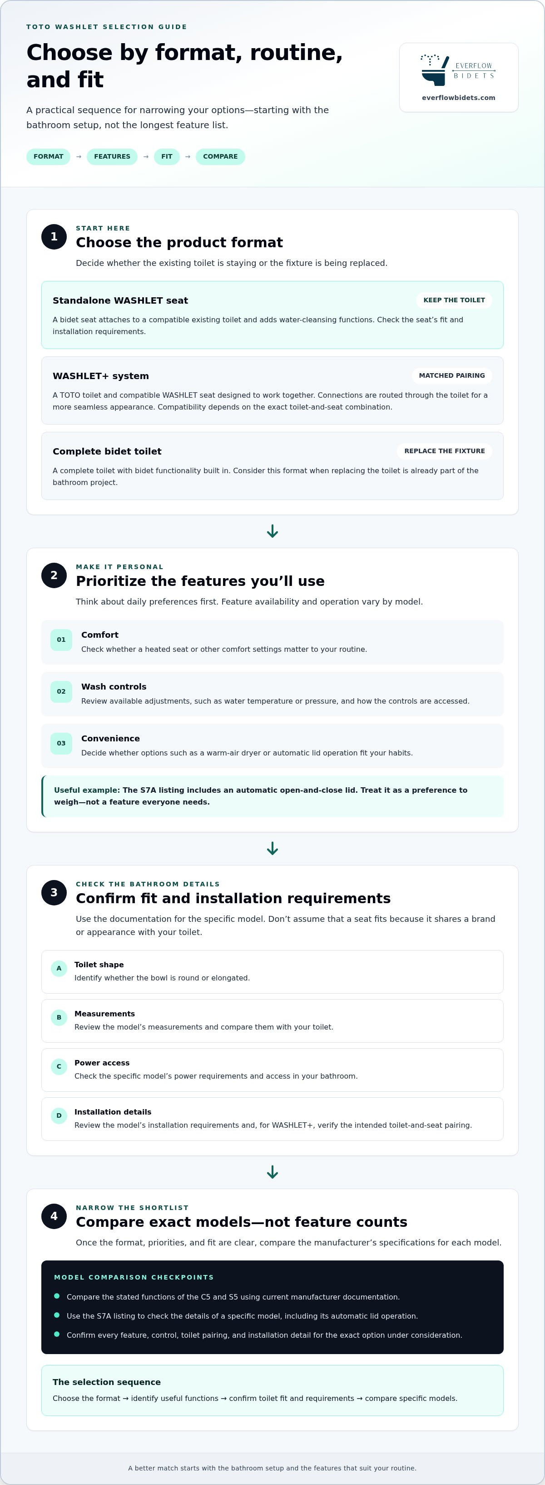Click the 01 Comfort number badge
The width and height of the screenshot is (545, 1485).
coord(61,640)
